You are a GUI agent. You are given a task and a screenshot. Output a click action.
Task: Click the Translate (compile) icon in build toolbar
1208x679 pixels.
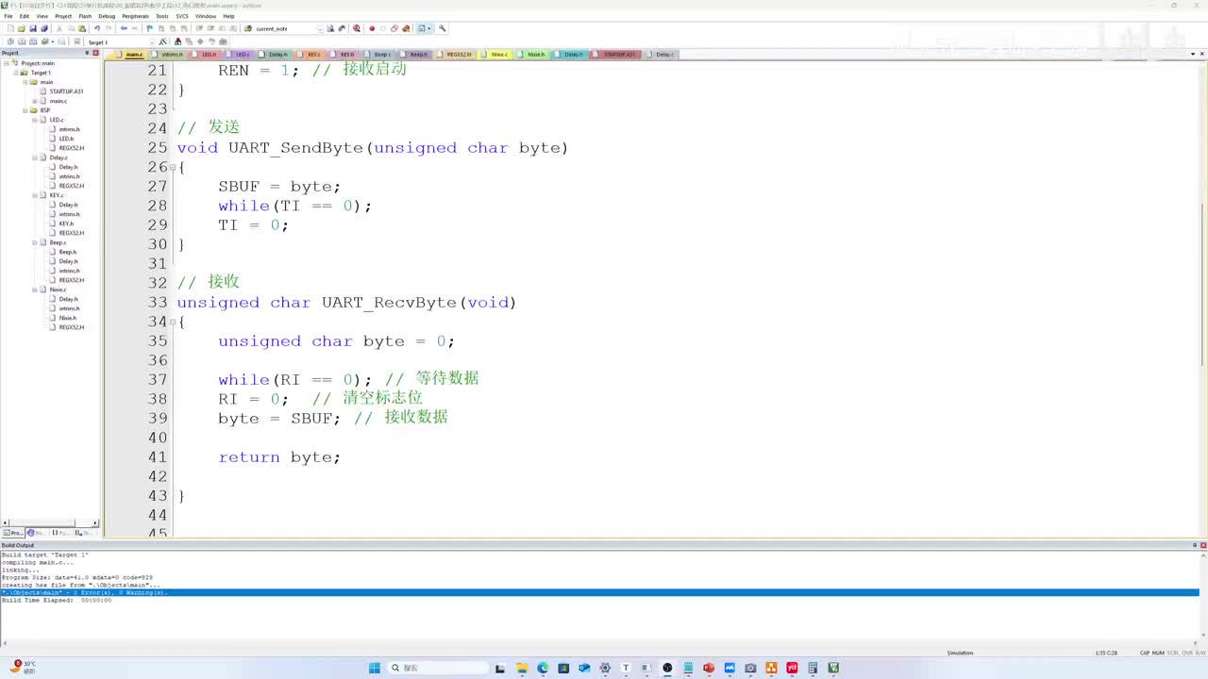[9, 41]
